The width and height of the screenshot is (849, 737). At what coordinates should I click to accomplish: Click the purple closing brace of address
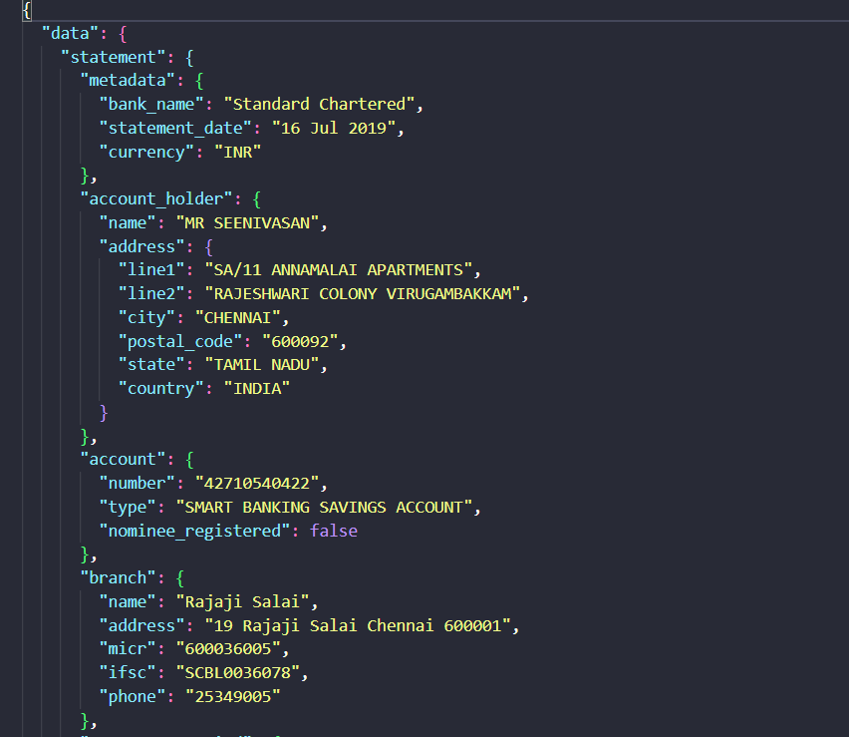point(104,413)
